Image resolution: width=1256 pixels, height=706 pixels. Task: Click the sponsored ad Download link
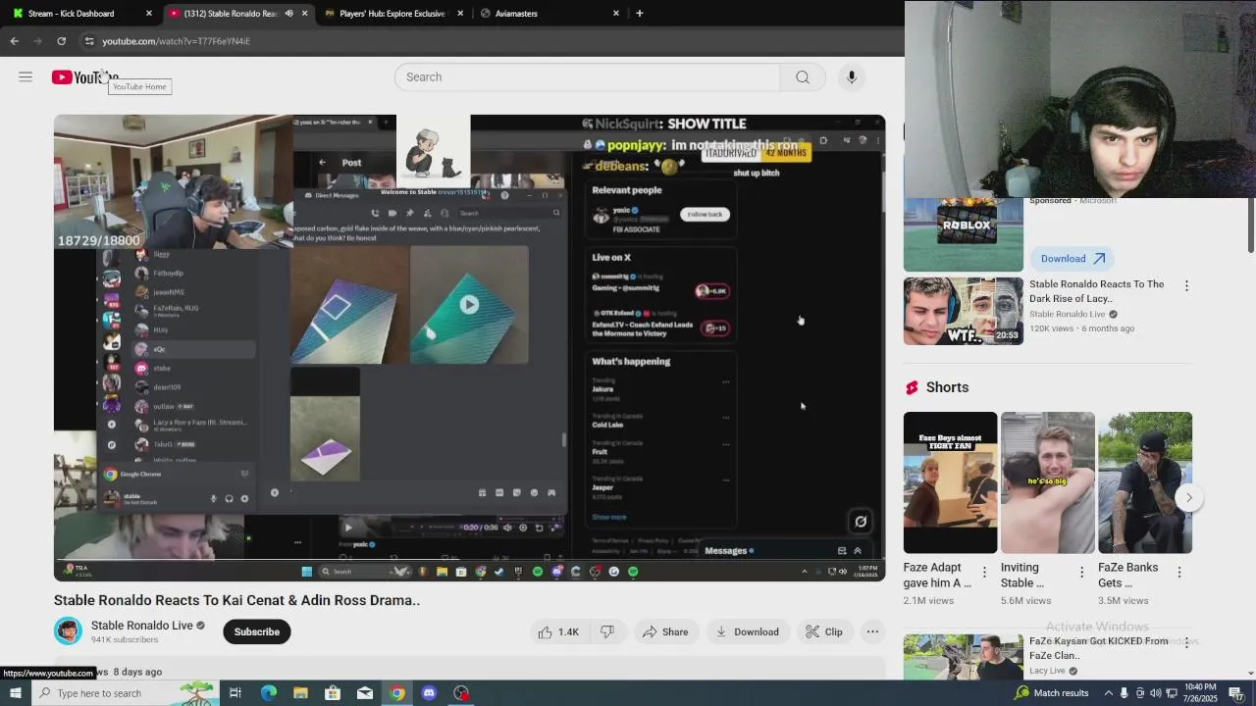pos(1073,259)
